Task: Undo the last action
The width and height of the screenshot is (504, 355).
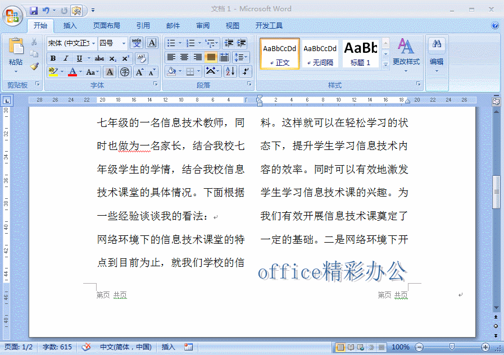Action: (x=46, y=11)
